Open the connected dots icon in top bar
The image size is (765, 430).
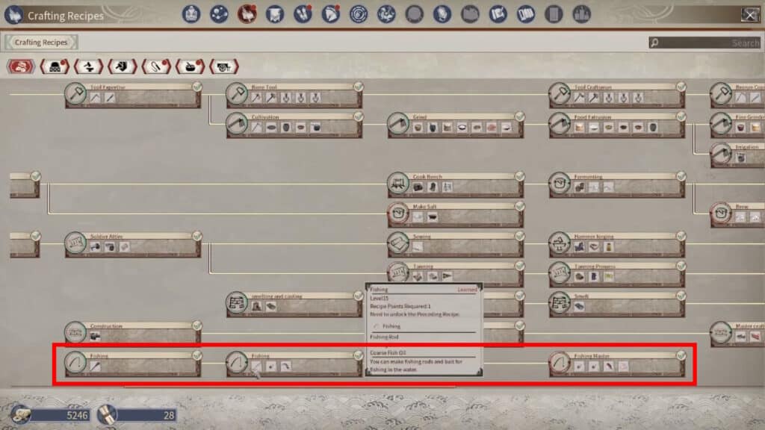click(219, 14)
